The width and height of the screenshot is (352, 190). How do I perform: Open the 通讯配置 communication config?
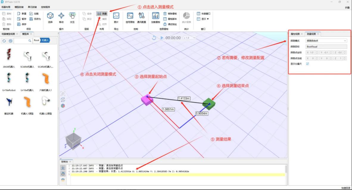[x=141, y=18]
